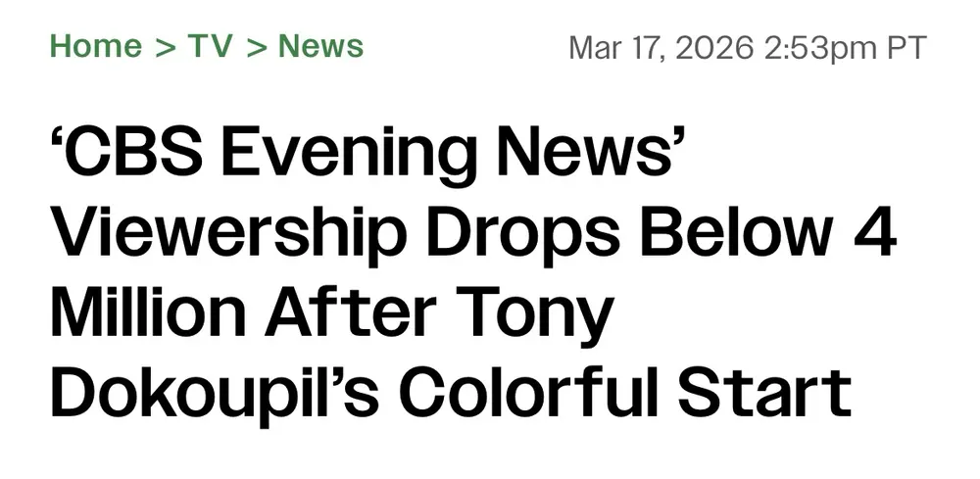Open the TV breadcrumb section

pos(210,46)
